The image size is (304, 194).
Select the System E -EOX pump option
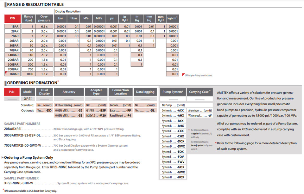click(173, 152)
